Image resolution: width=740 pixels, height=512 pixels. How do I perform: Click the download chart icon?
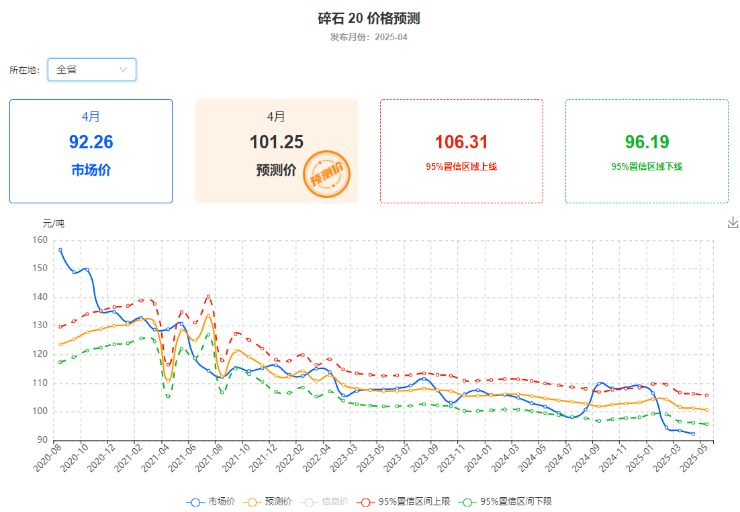point(733,223)
